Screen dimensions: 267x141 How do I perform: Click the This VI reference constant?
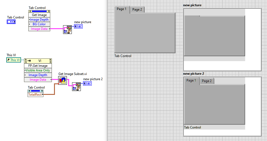point(14,60)
